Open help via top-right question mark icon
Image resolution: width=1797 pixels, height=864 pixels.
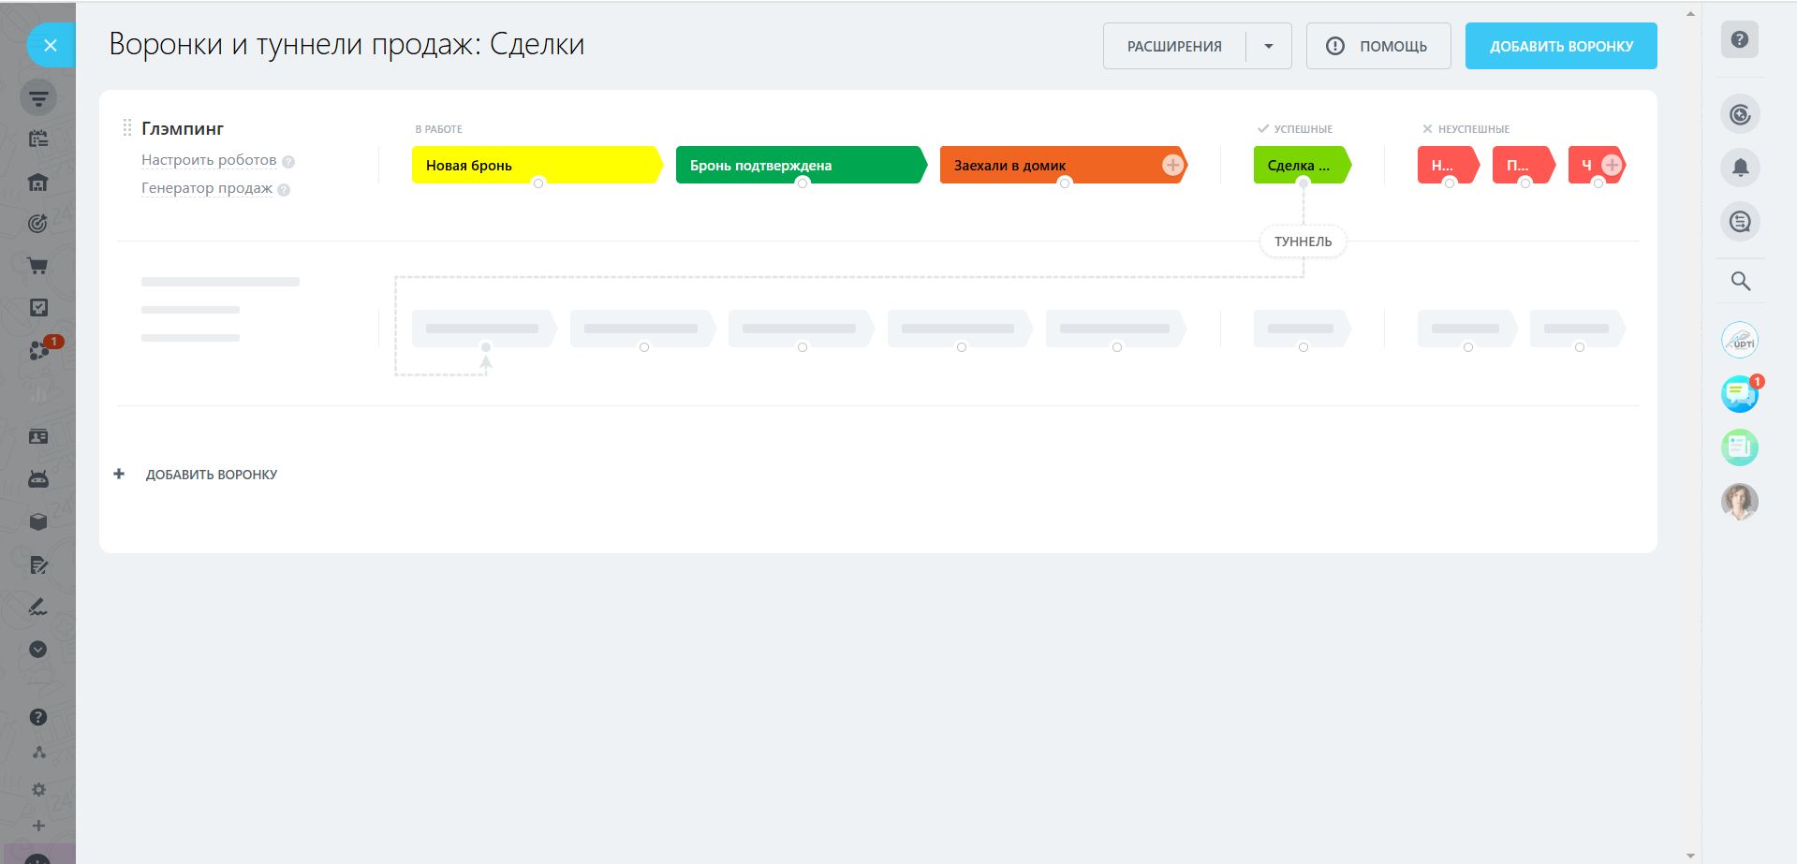1740,40
